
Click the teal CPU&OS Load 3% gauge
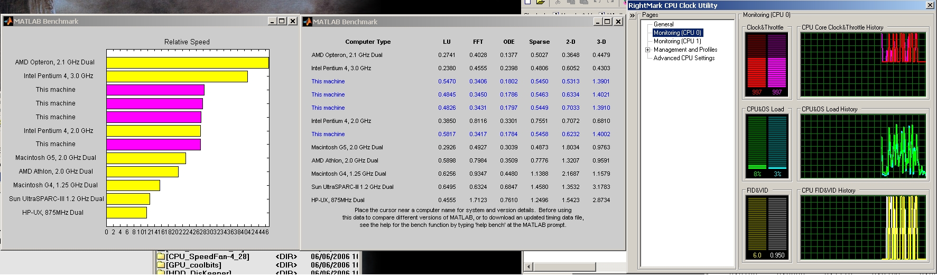point(777,142)
